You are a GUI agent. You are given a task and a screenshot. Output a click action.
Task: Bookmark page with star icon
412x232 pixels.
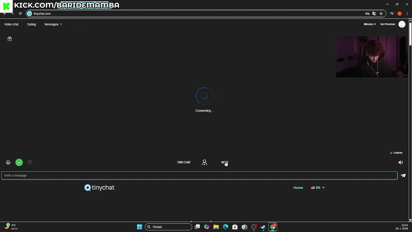click(381, 14)
